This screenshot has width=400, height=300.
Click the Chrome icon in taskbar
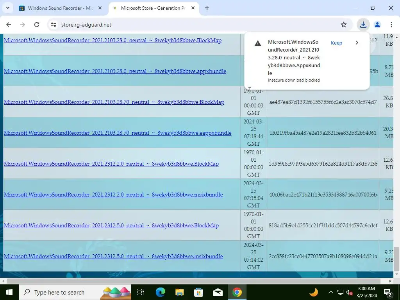(x=237, y=292)
